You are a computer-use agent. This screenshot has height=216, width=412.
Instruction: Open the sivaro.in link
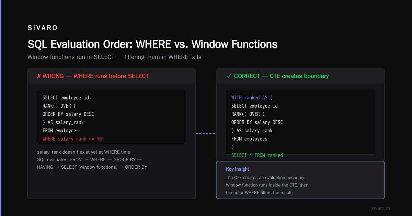pos(381,208)
